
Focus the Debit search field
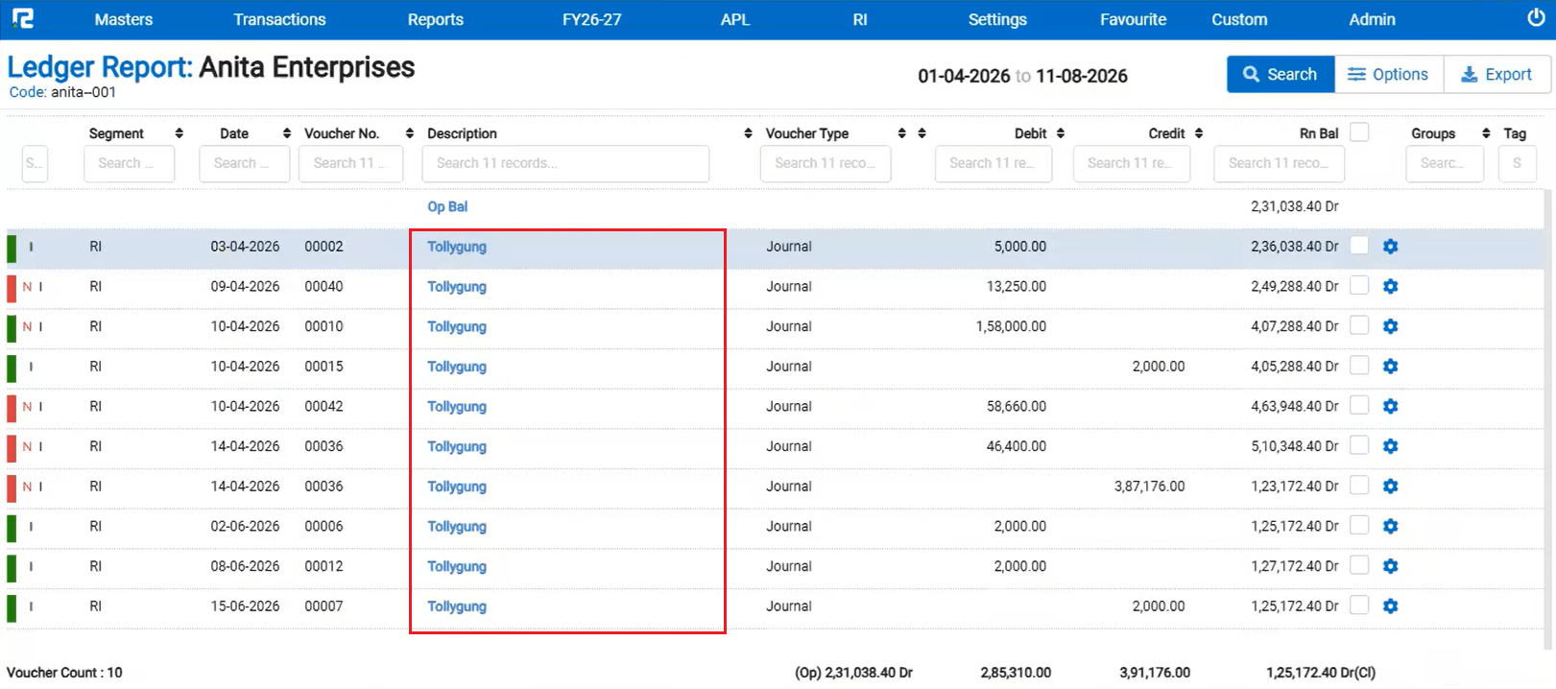click(x=993, y=163)
